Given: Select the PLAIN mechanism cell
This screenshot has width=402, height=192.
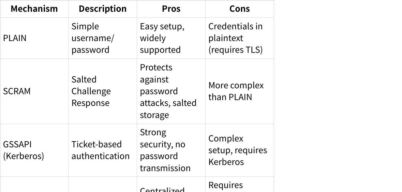Looking at the screenshot, I should point(15,38).
